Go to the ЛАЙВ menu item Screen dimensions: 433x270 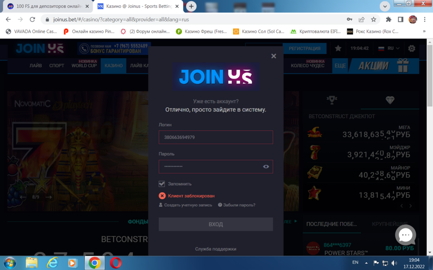point(36,66)
